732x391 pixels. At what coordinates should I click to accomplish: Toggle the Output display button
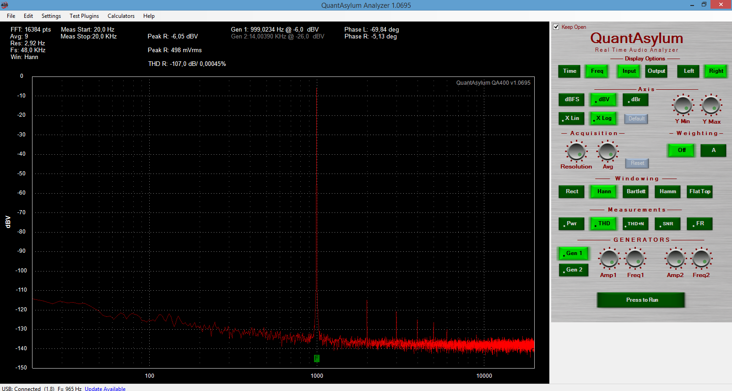tap(656, 71)
